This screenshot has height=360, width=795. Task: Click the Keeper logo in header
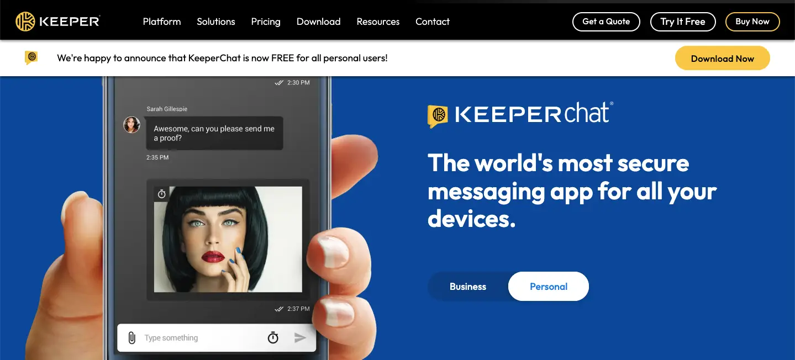pos(57,22)
